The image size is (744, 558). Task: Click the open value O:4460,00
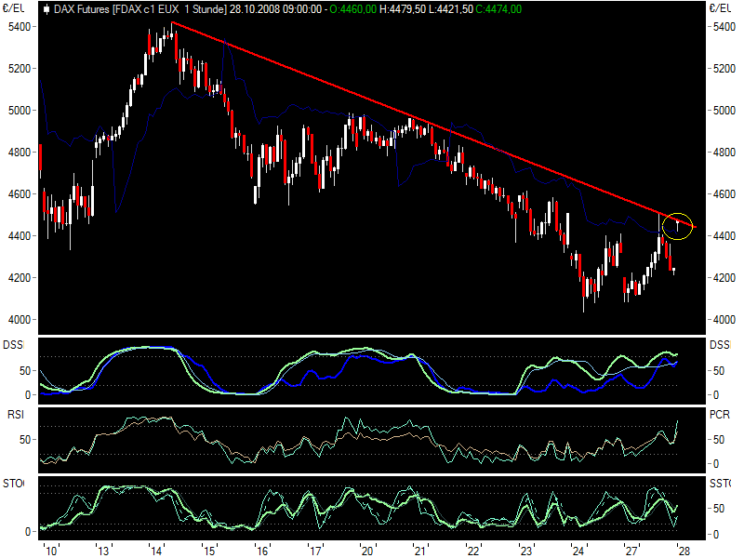click(353, 9)
